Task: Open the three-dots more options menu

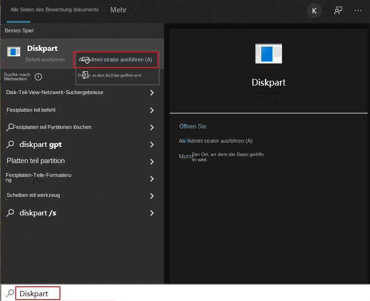Action: tap(358, 10)
